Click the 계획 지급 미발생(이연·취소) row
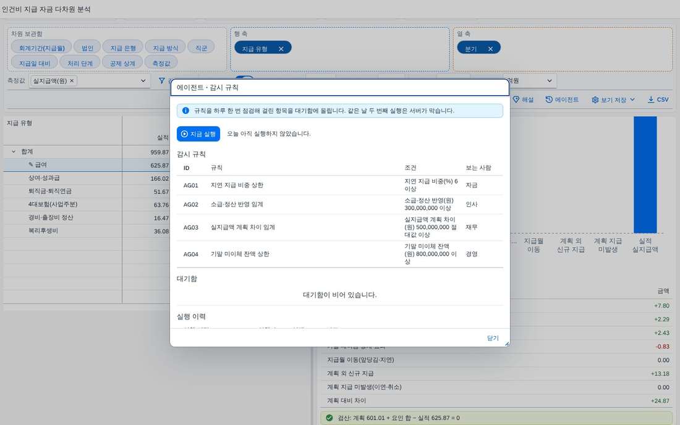The width and height of the screenshot is (680, 425). pyautogui.click(x=498, y=387)
